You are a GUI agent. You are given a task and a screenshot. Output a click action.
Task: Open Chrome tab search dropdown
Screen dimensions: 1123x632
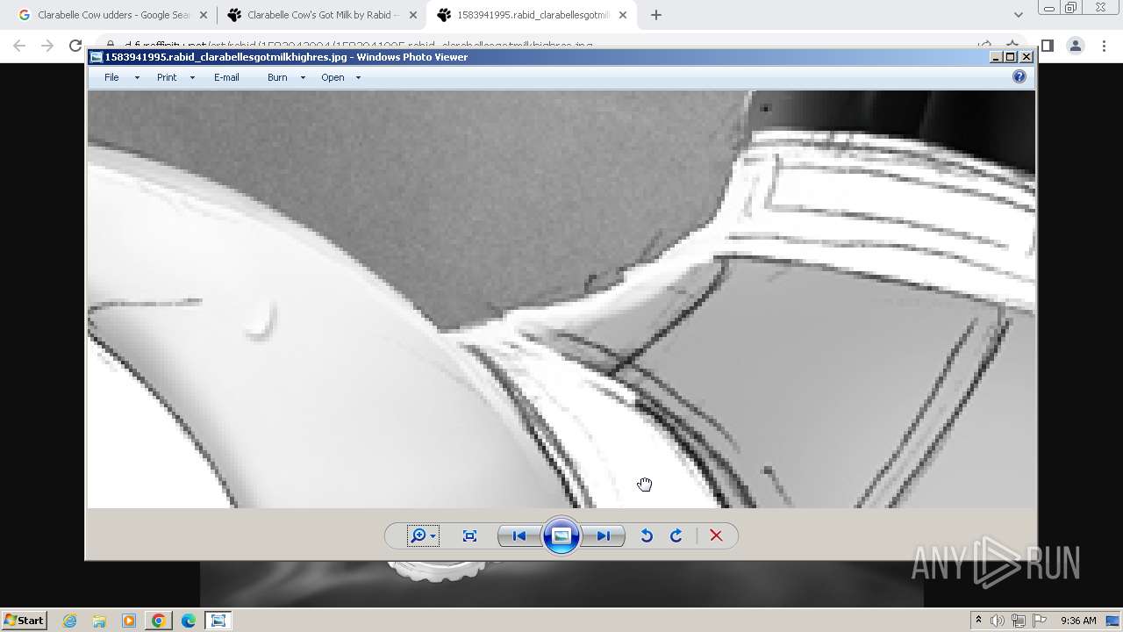click(1018, 15)
